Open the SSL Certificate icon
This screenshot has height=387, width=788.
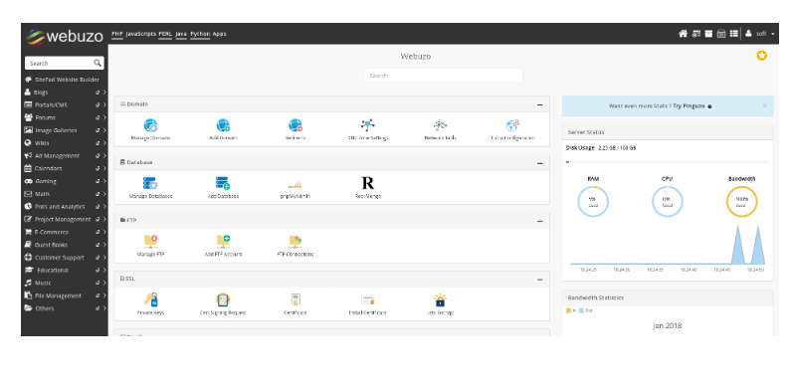click(295, 300)
